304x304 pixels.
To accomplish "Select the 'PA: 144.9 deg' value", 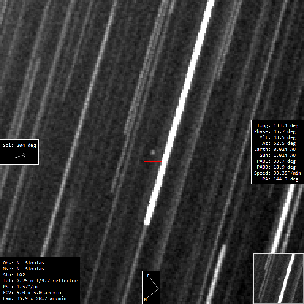I will pos(280,179).
